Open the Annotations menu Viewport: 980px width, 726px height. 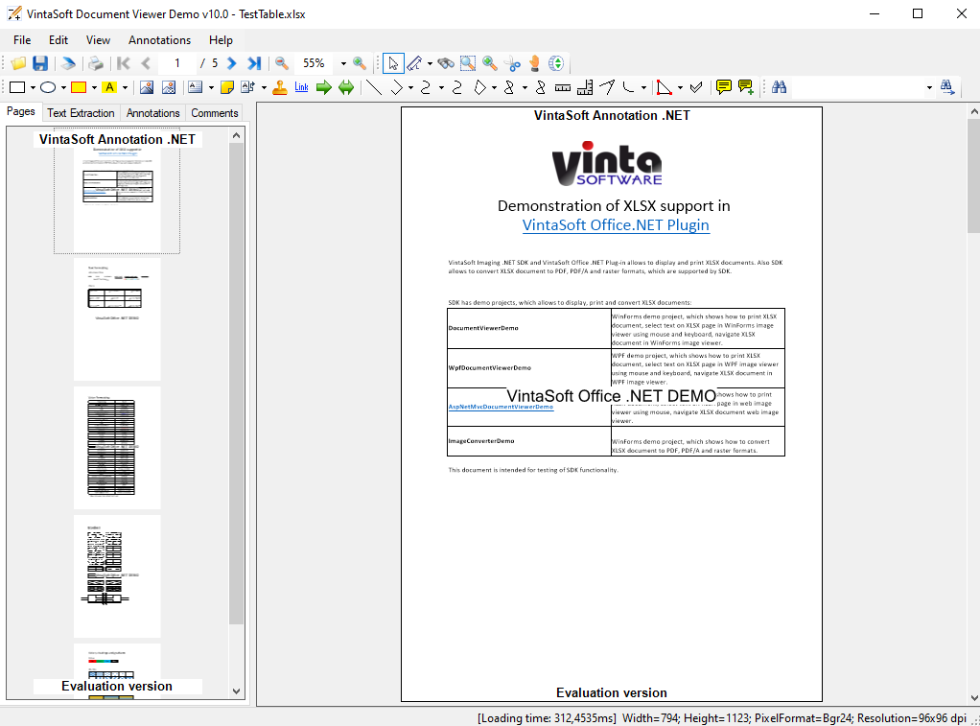[x=159, y=40]
